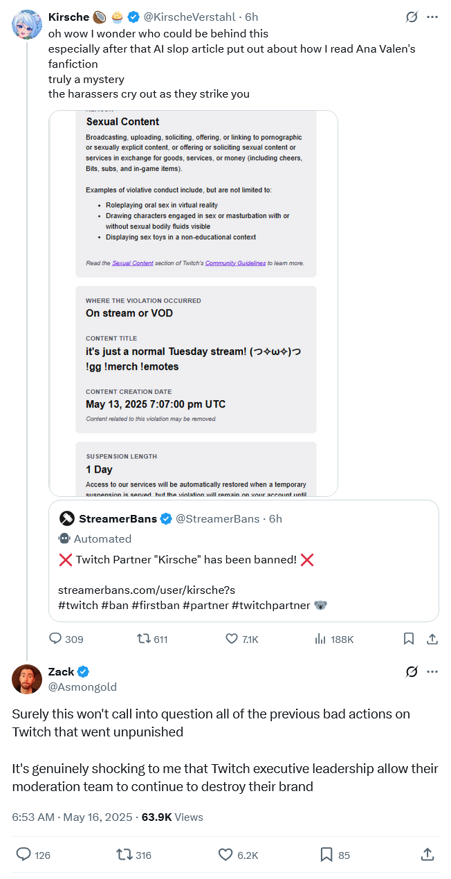Repost Zack's post with 316 reposts
This screenshot has width=451, height=879.
click(x=125, y=855)
